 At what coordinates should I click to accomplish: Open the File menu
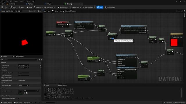pos(7,1)
